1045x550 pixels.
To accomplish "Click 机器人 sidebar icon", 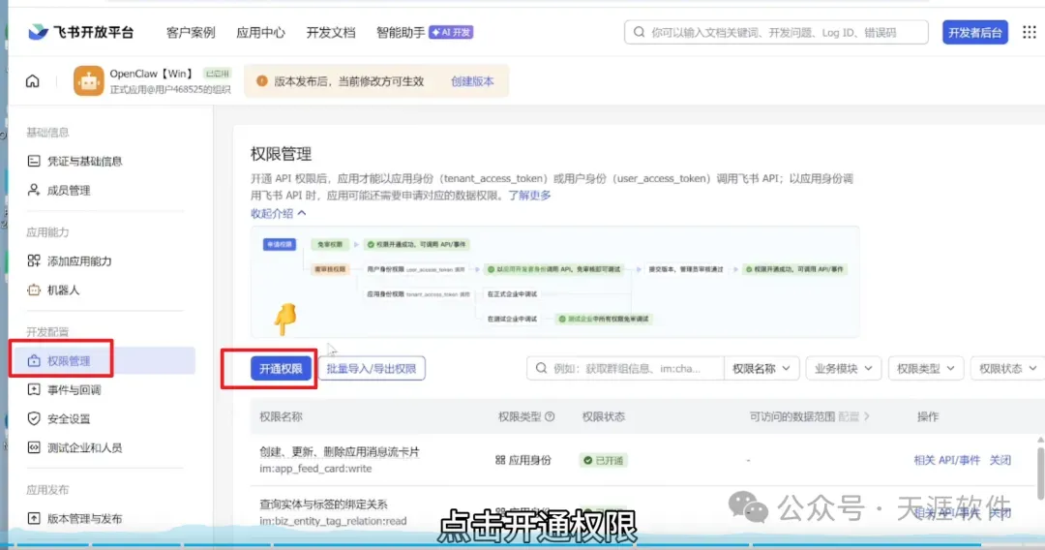I will tap(33, 290).
